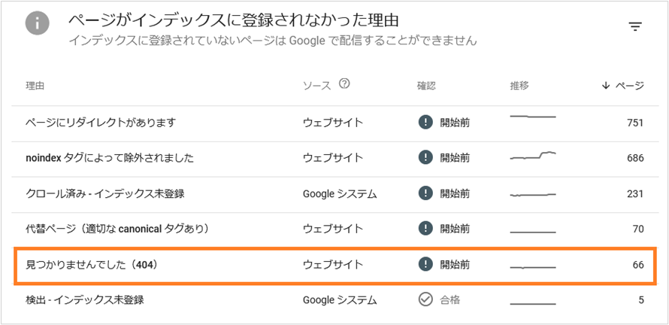Click the info icon beside the heading
The width and height of the screenshot is (669, 325).
pos(38,24)
